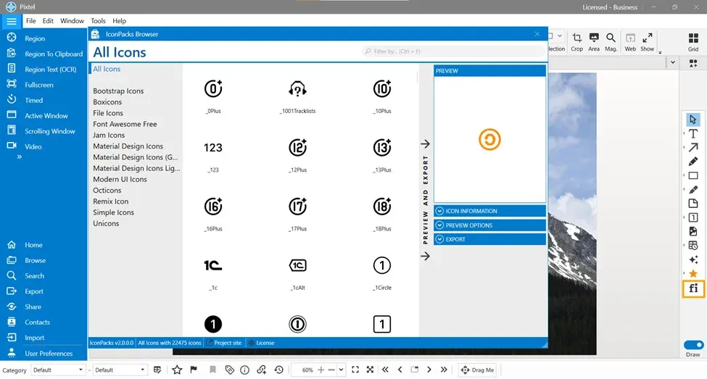Click the Area tool in top toolbar
The height and width of the screenshot is (379, 707).
pyautogui.click(x=594, y=42)
